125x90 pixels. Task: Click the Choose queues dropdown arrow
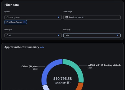58,17
